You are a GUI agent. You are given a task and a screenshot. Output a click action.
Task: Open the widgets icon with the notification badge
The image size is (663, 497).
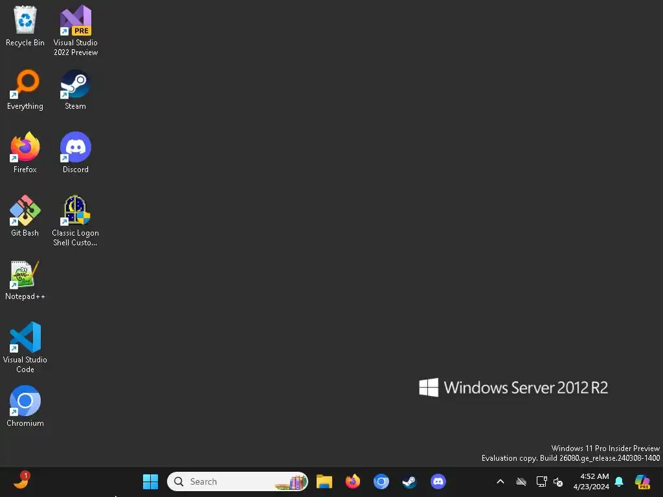point(21,481)
